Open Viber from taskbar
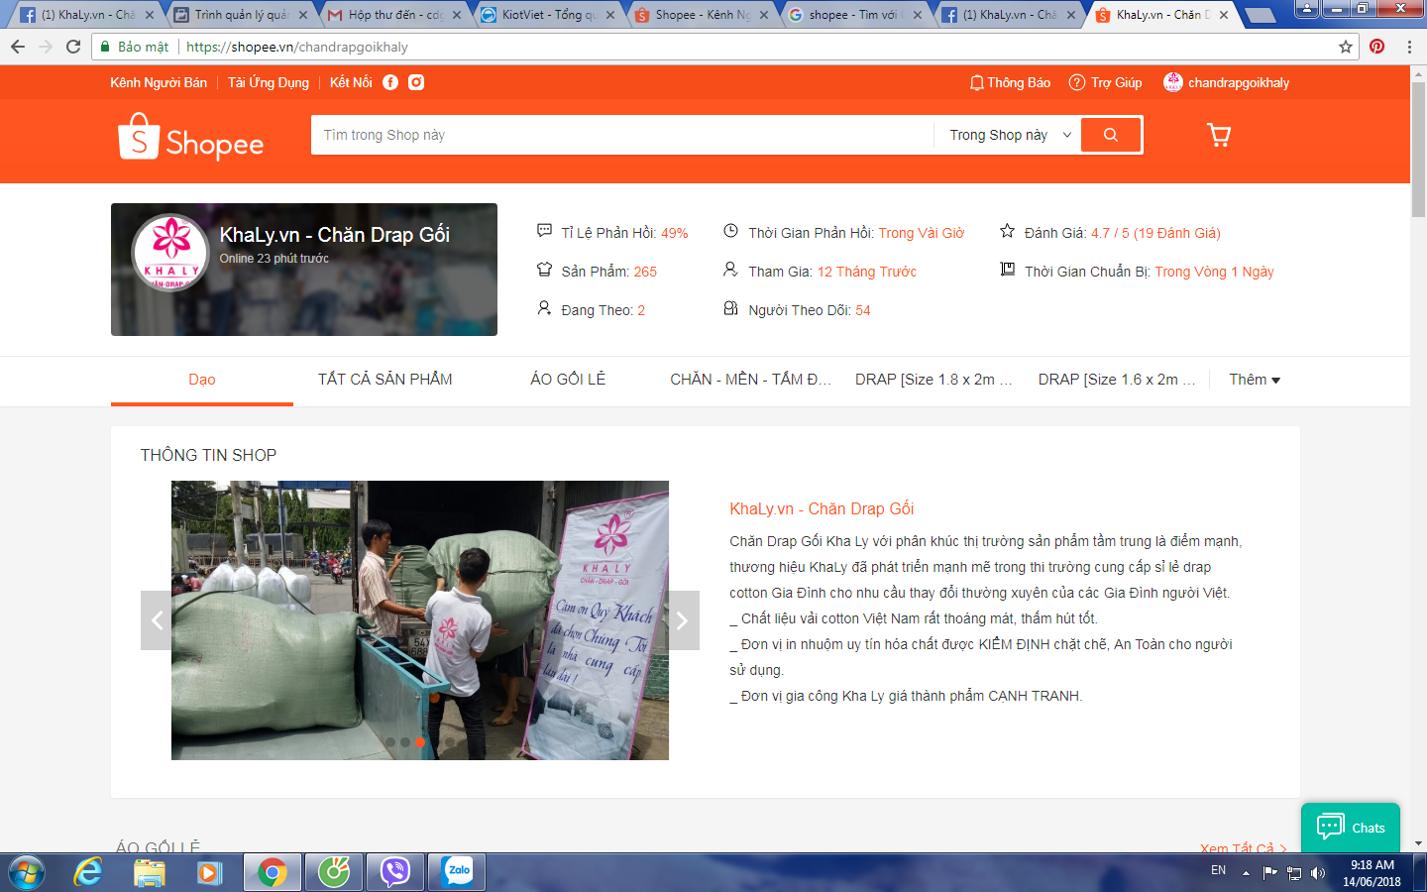The width and height of the screenshot is (1427, 892). tap(395, 872)
